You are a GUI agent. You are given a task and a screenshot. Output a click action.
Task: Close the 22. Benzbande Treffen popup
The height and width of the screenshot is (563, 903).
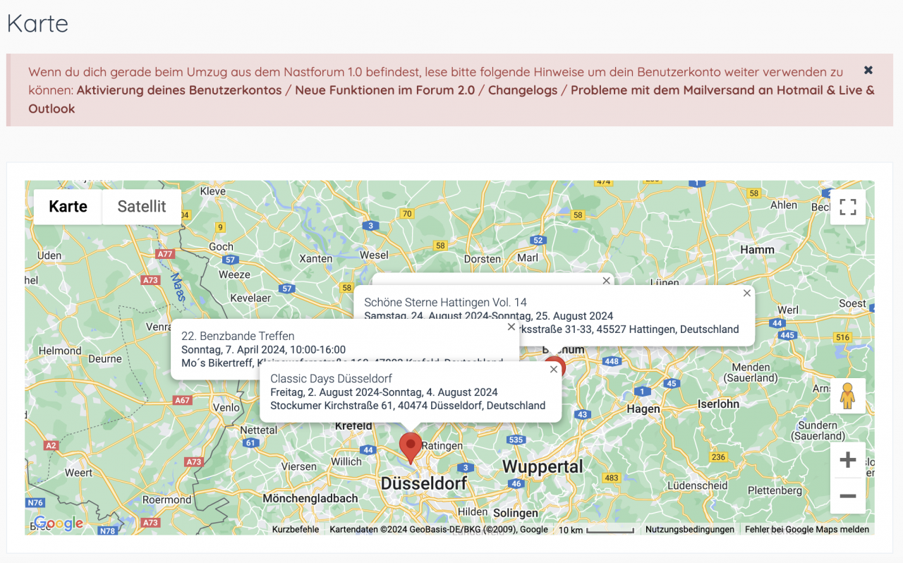click(x=511, y=327)
